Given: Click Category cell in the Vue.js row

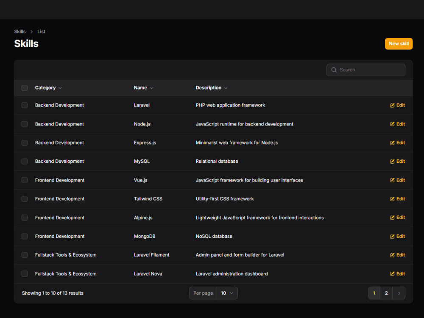Looking at the screenshot, I should pos(60,180).
